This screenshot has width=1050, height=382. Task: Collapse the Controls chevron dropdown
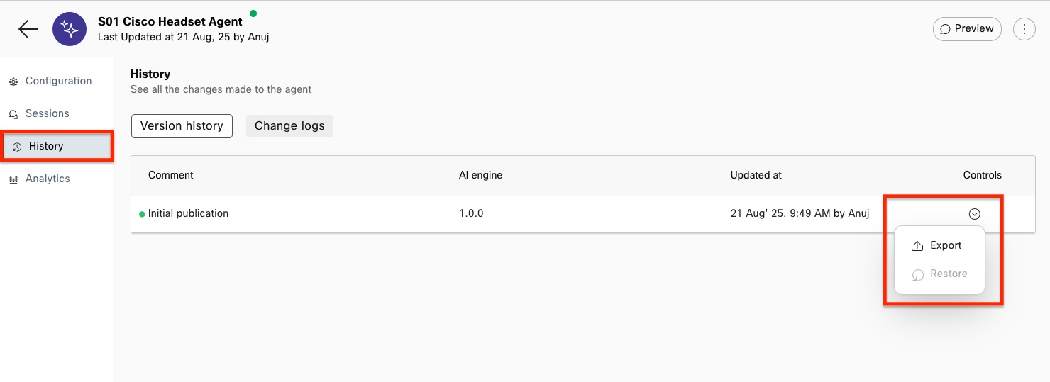click(x=974, y=213)
